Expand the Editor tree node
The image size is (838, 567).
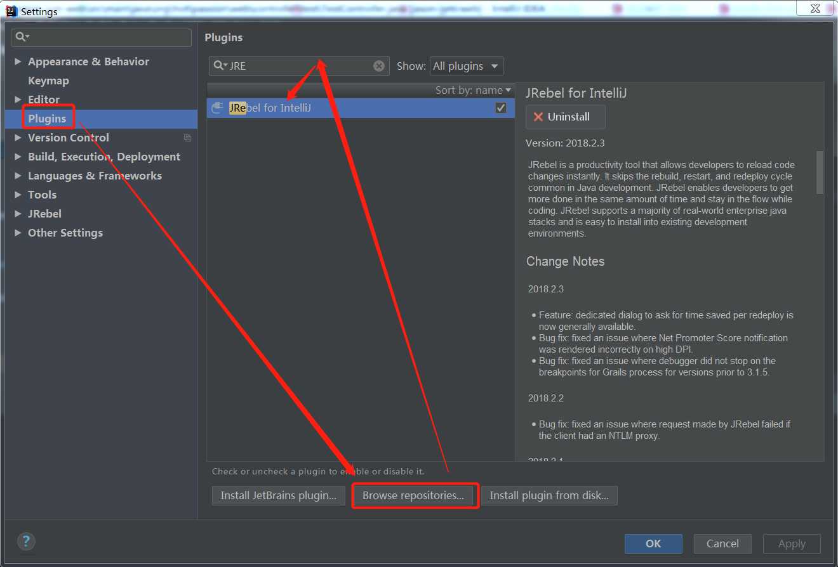click(x=18, y=100)
